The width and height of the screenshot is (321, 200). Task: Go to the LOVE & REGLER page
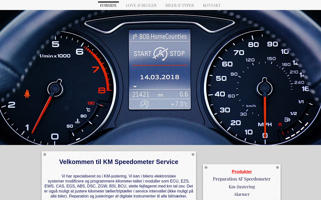[141, 5]
